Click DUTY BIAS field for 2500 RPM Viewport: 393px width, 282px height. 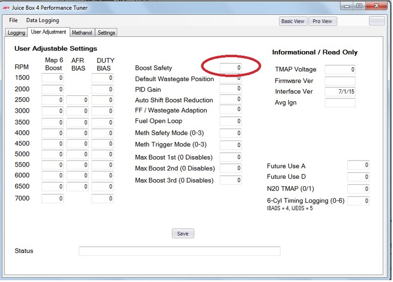[x=102, y=100]
